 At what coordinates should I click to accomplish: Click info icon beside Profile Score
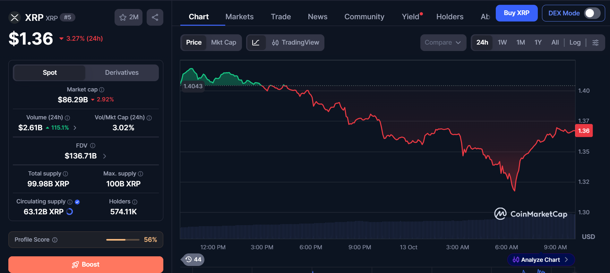pos(55,240)
